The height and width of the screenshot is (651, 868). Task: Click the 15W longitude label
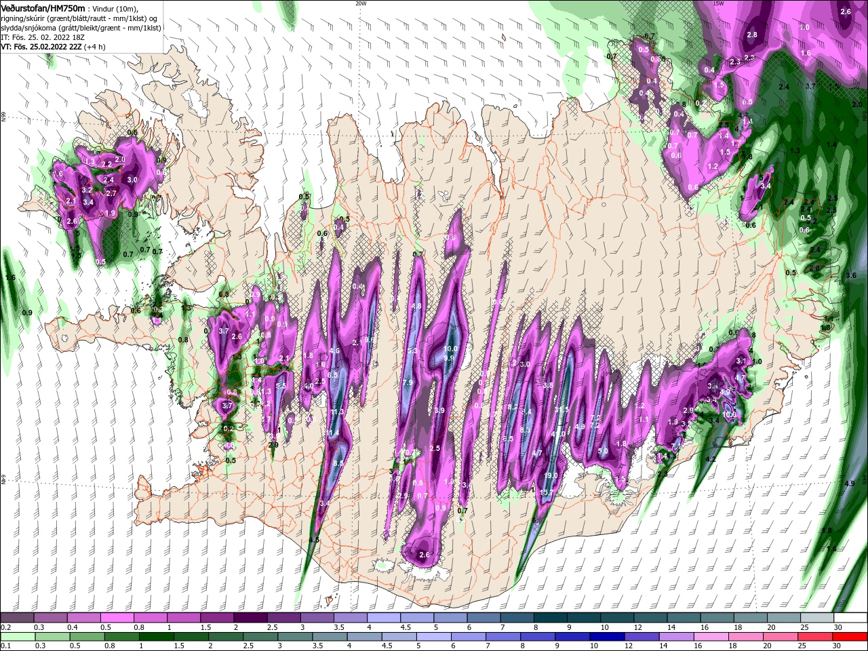[718, 3]
